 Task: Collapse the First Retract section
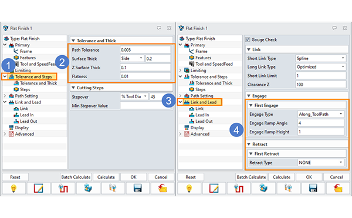(x=251, y=154)
